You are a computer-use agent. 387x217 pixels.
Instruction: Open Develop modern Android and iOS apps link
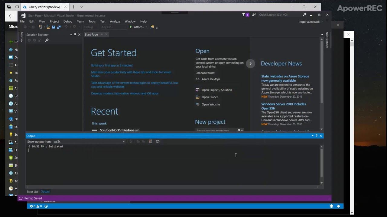pyautogui.click(x=125, y=93)
